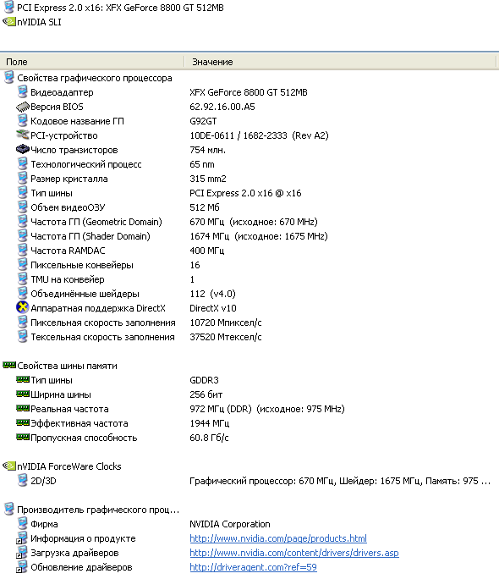Click the Пропускная способность memory icon
499x579 pixels.
[x=23, y=437]
